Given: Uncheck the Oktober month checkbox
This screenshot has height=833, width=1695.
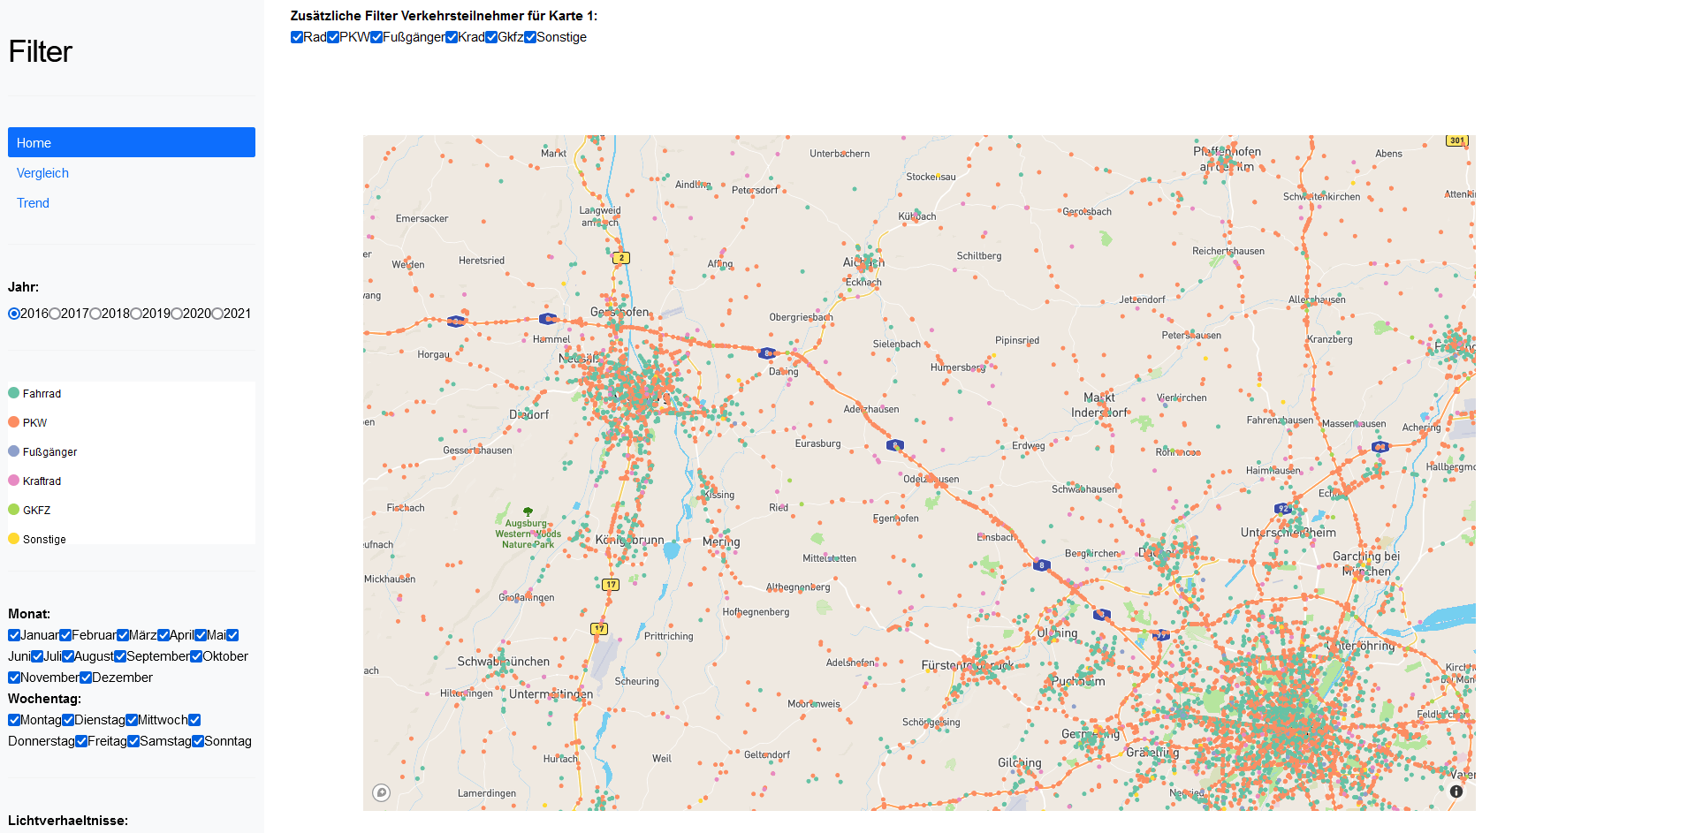Looking at the screenshot, I should (196, 656).
